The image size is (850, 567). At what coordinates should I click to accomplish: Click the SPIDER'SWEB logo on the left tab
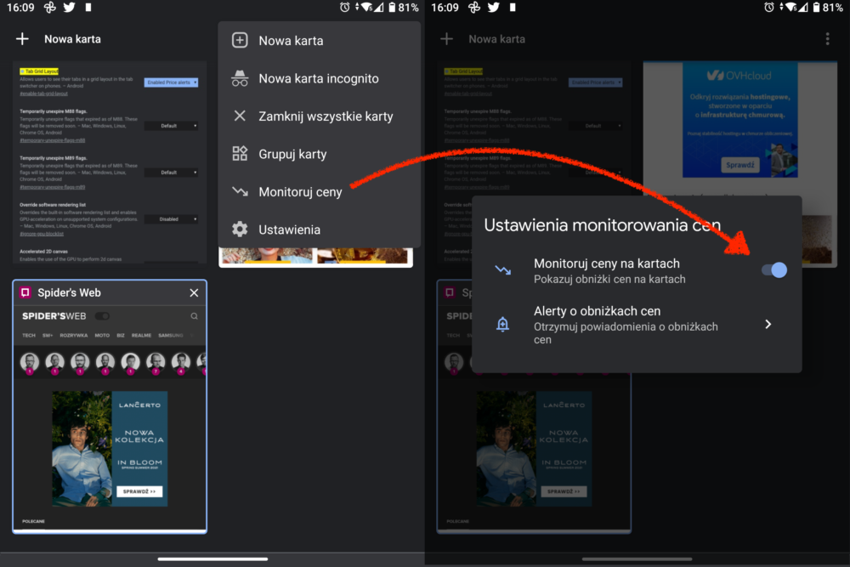[54, 316]
